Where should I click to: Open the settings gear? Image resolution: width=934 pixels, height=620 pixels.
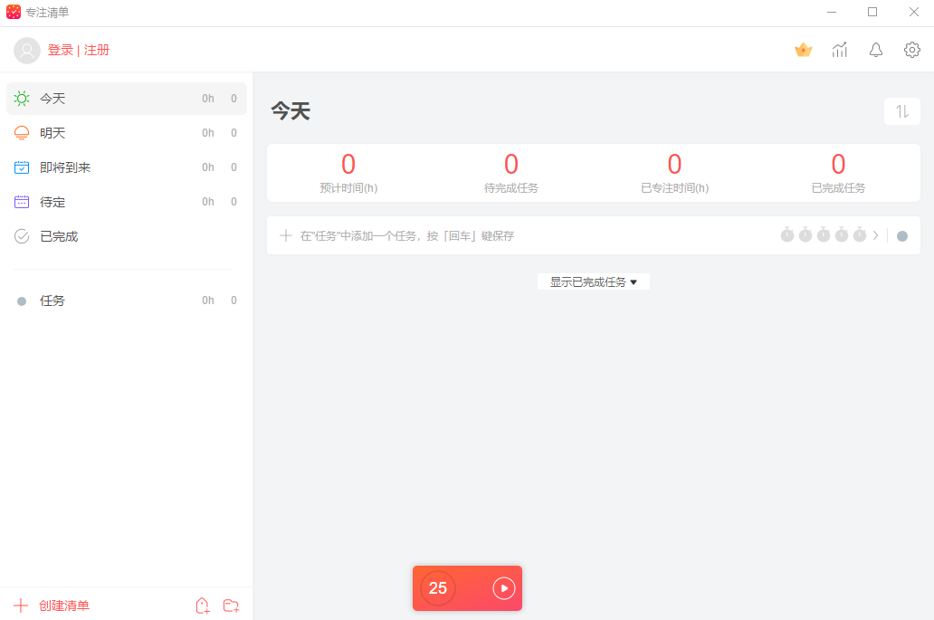(912, 50)
